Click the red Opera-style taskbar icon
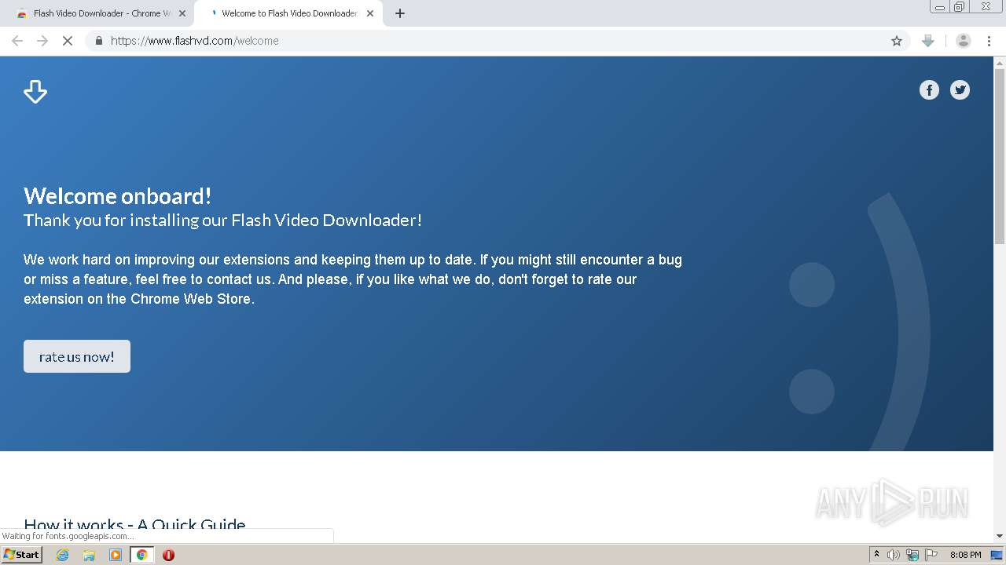Viewport: 1006px width, 565px height. click(x=168, y=555)
